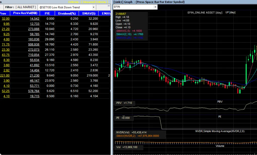
Task: Select AccVal cell 14,542
Action: coord(35,19)
